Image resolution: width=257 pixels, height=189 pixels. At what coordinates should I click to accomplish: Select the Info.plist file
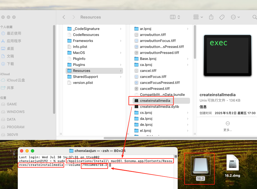80,47
